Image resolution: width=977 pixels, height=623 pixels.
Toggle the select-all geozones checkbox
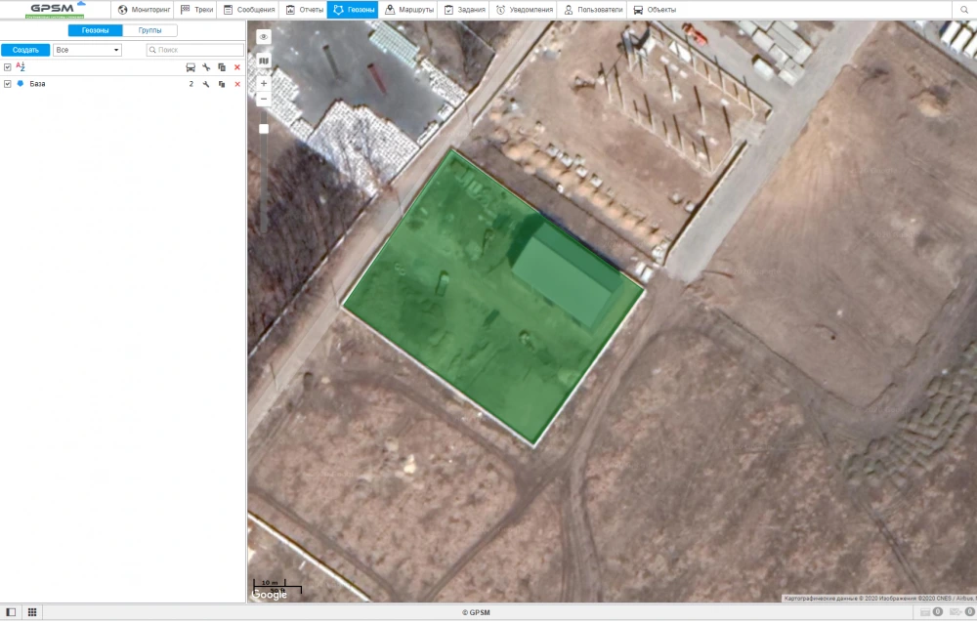click(8, 67)
